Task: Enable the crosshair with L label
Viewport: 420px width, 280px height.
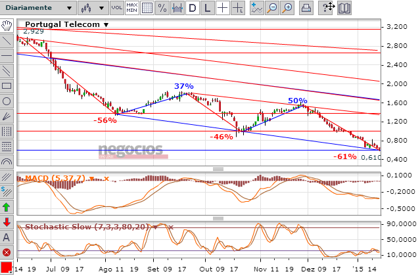Action: [238, 8]
